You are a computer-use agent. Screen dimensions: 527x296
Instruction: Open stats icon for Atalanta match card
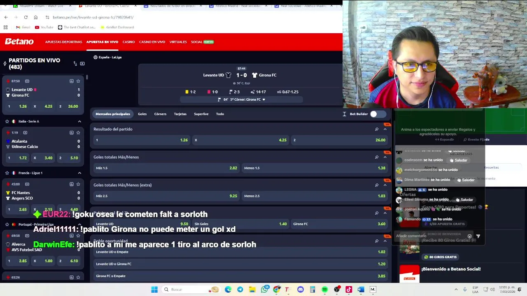click(x=71, y=133)
